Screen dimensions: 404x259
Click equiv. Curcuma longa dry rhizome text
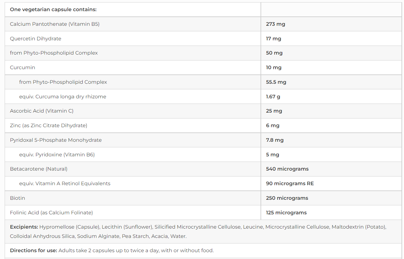click(x=63, y=96)
